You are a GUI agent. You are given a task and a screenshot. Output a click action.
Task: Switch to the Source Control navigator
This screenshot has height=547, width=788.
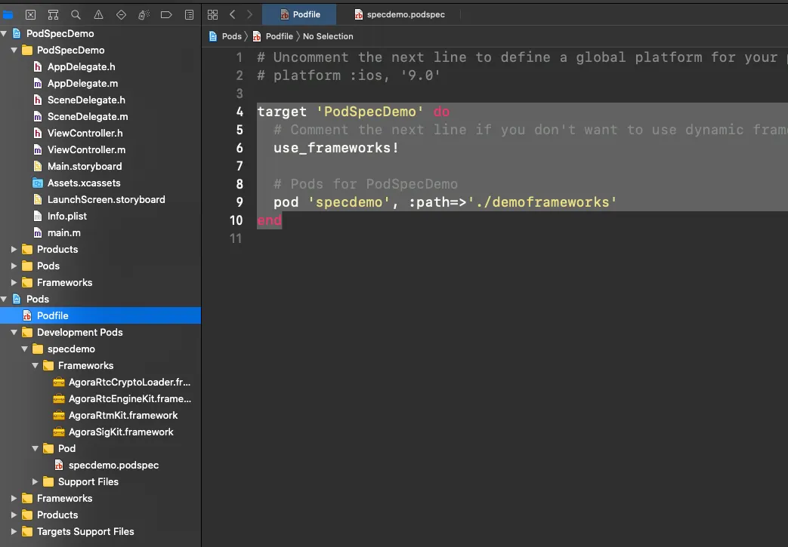30,14
